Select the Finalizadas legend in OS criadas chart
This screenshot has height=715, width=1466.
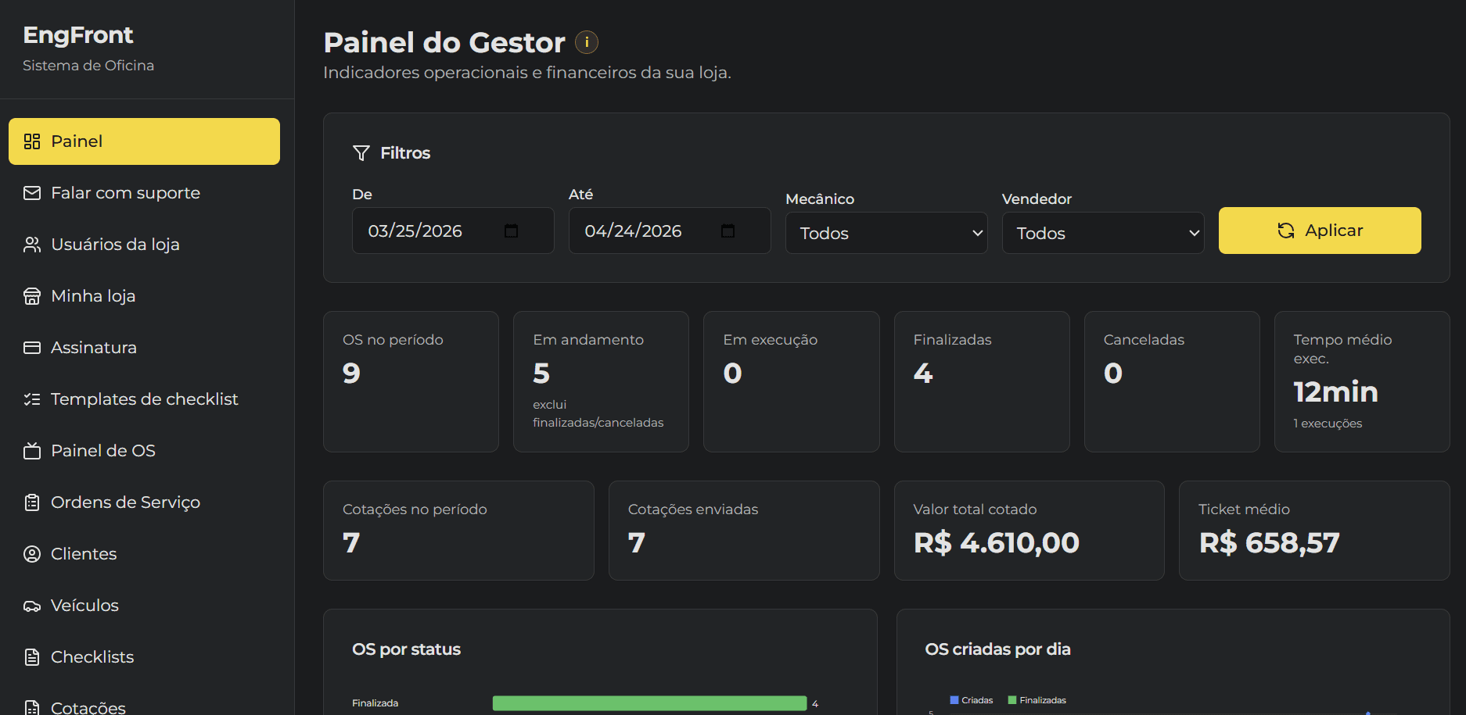pyautogui.click(x=1038, y=699)
